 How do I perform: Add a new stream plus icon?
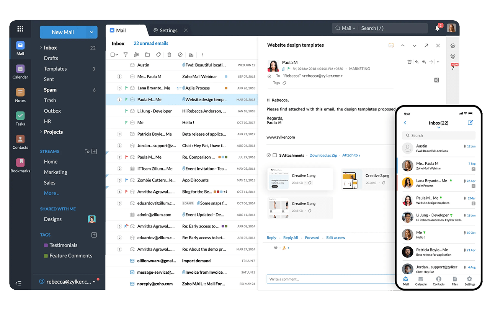pyautogui.click(x=94, y=151)
